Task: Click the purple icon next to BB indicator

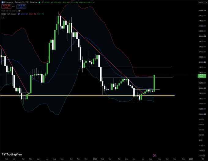Action: [x=19, y=14]
